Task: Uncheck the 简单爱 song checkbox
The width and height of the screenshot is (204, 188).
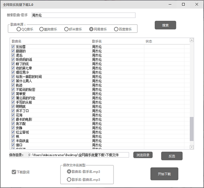Action: pos(13,94)
